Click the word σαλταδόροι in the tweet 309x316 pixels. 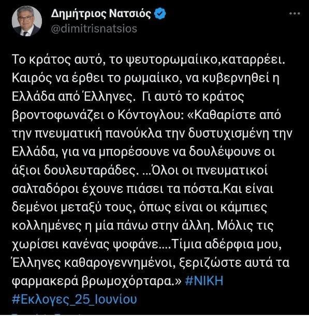click(45, 189)
